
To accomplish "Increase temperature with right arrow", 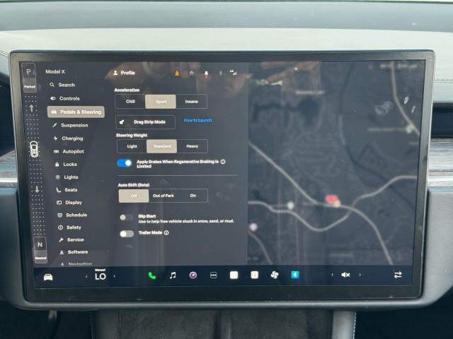I will point(114,276).
